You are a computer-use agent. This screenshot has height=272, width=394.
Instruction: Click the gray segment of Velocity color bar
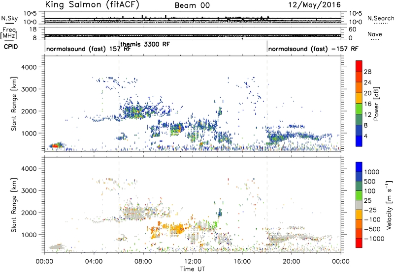(359, 205)
